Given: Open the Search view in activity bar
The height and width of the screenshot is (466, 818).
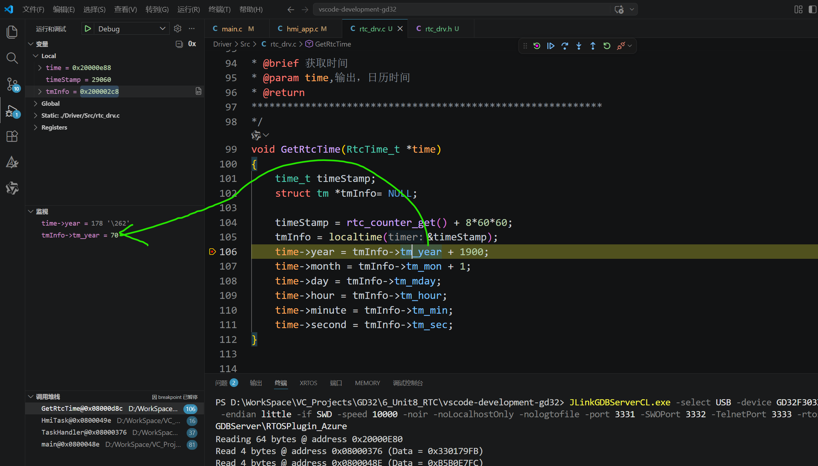Looking at the screenshot, I should [12, 58].
